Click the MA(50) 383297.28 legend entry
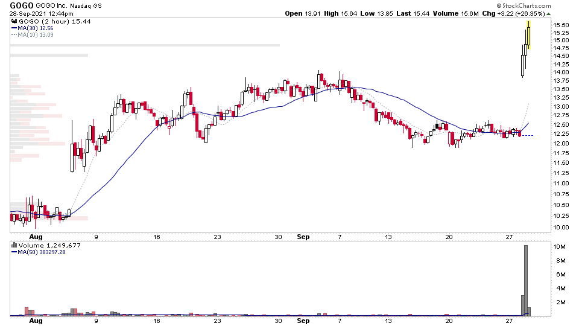This screenshot has height=326, width=579. (39, 252)
